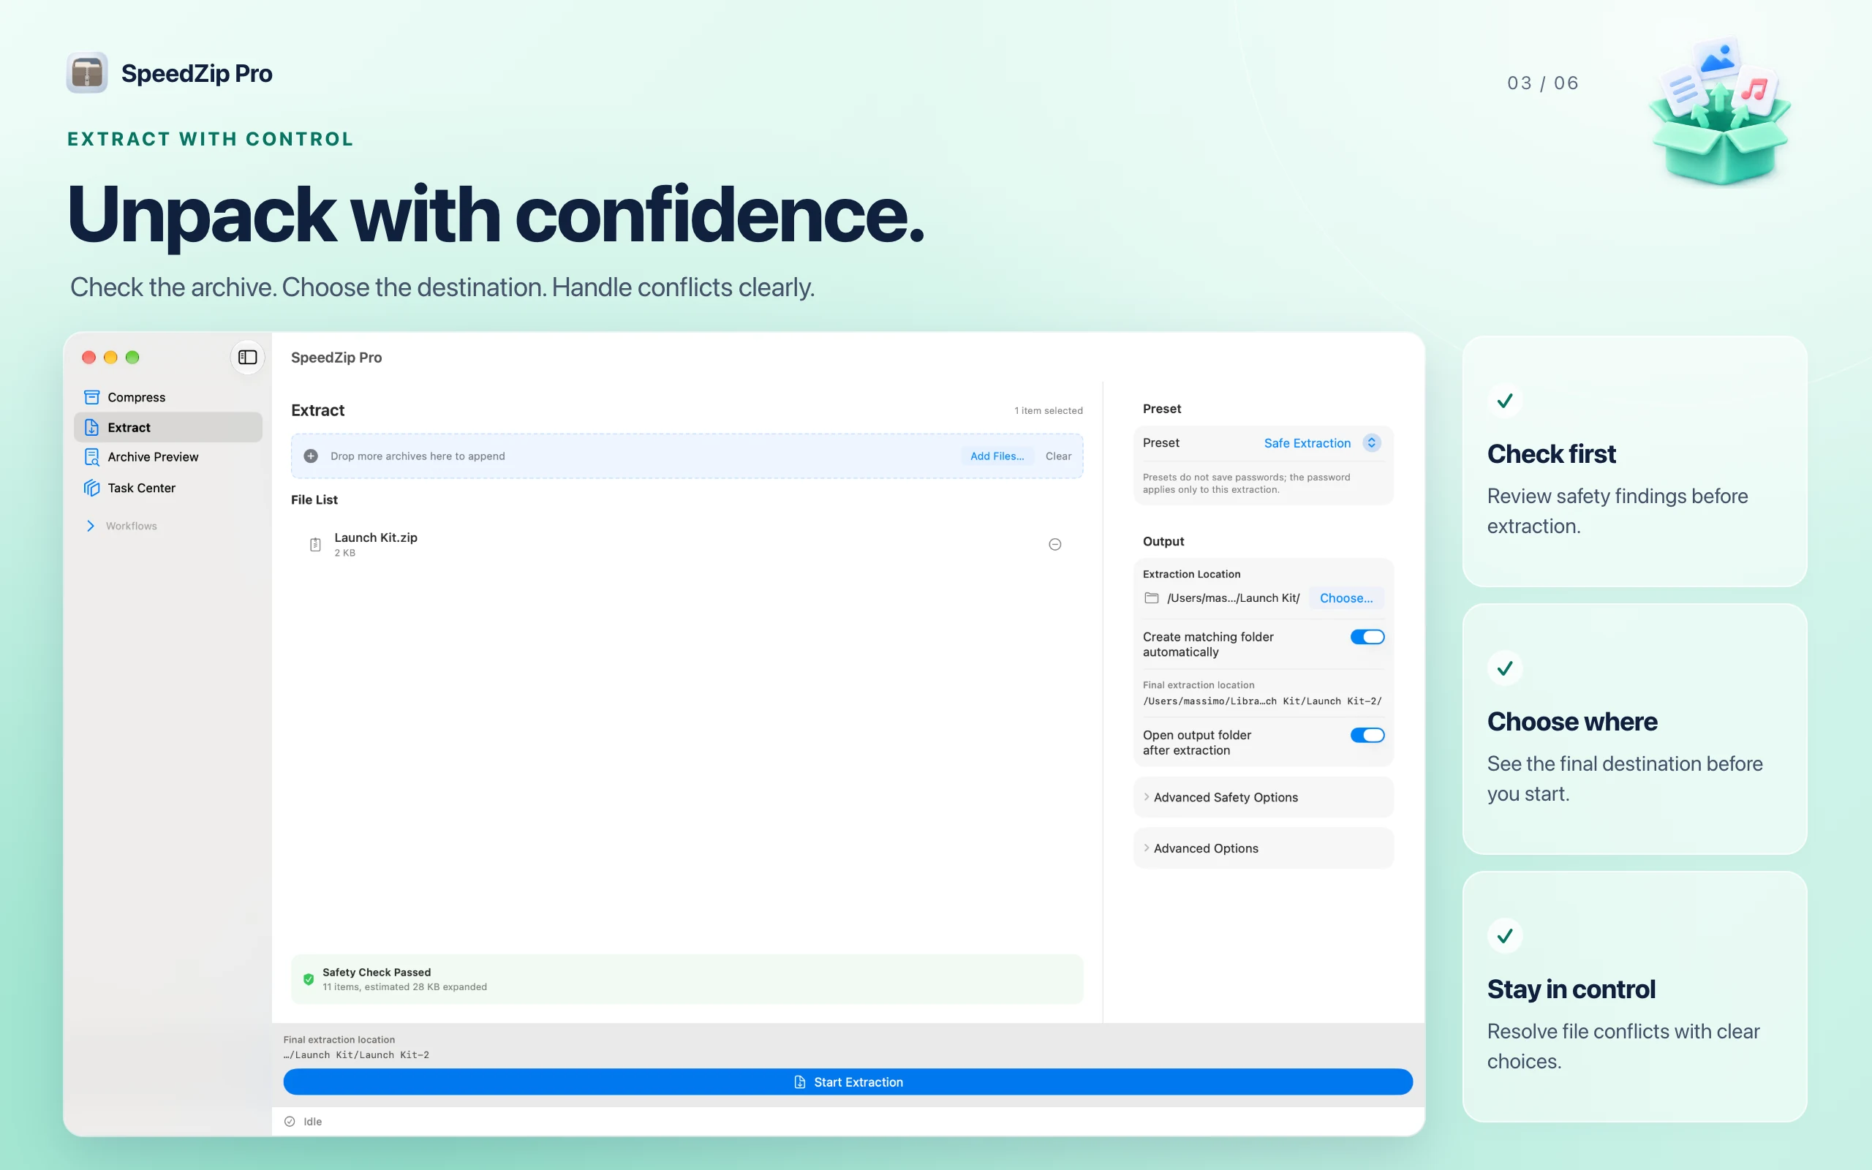Click Add Files… button
Screen dimensions: 1872x1170
click(997, 456)
